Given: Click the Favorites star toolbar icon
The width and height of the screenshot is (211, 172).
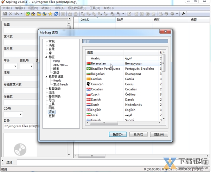Looking at the screenshot, I should point(50,14).
